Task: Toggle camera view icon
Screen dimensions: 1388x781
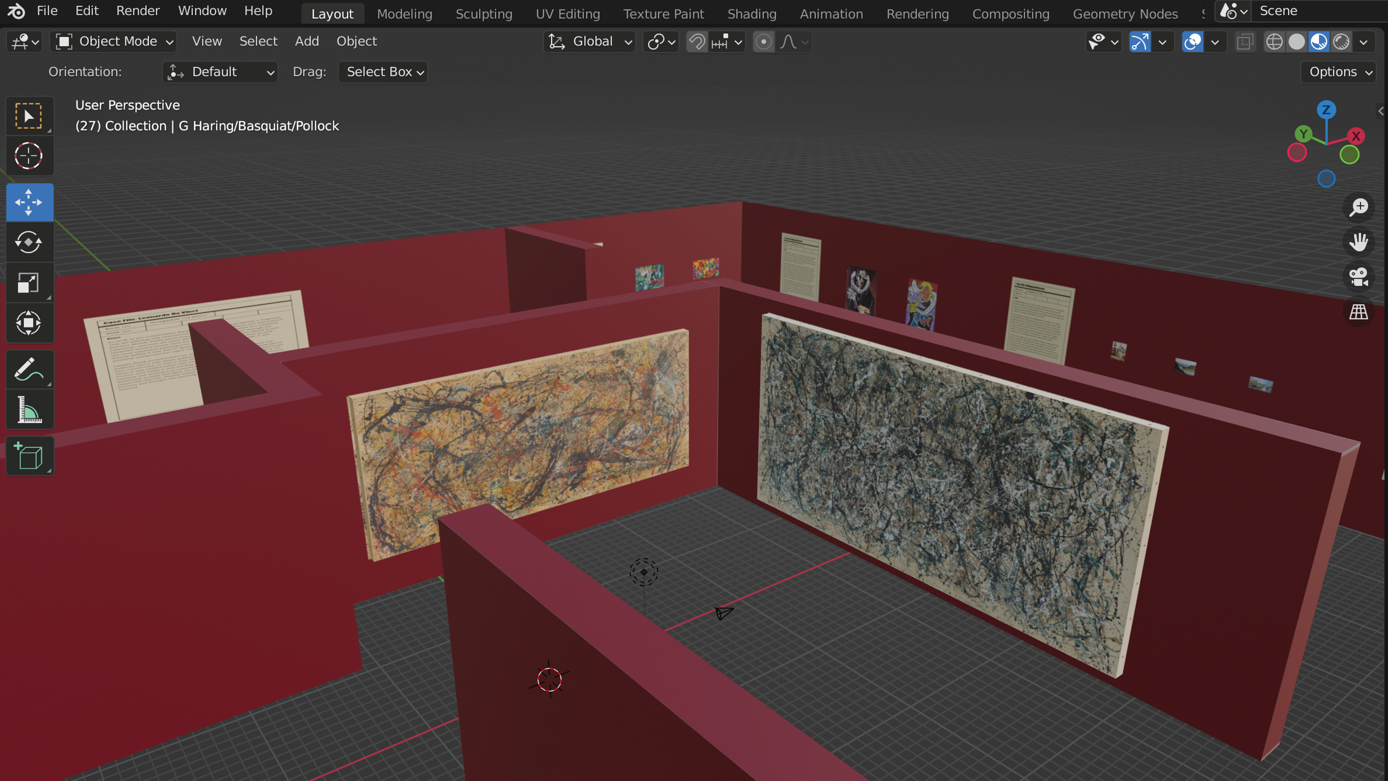Action: (1358, 277)
